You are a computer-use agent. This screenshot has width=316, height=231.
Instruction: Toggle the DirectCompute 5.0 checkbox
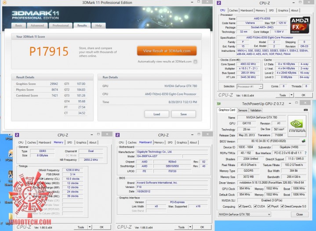pos(282,206)
